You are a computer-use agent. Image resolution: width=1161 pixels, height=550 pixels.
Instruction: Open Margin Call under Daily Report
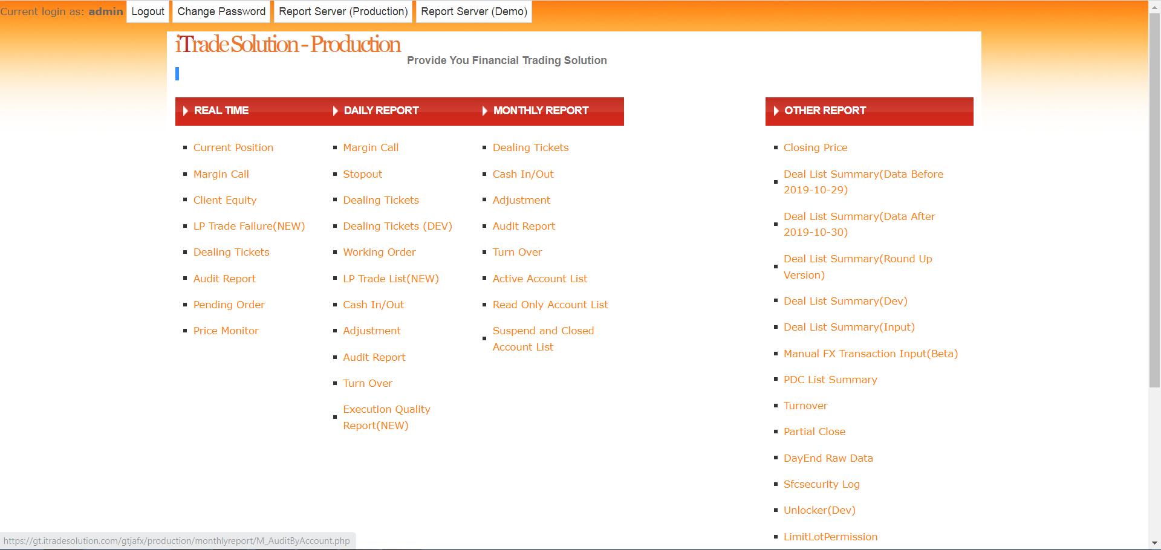pos(371,147)
